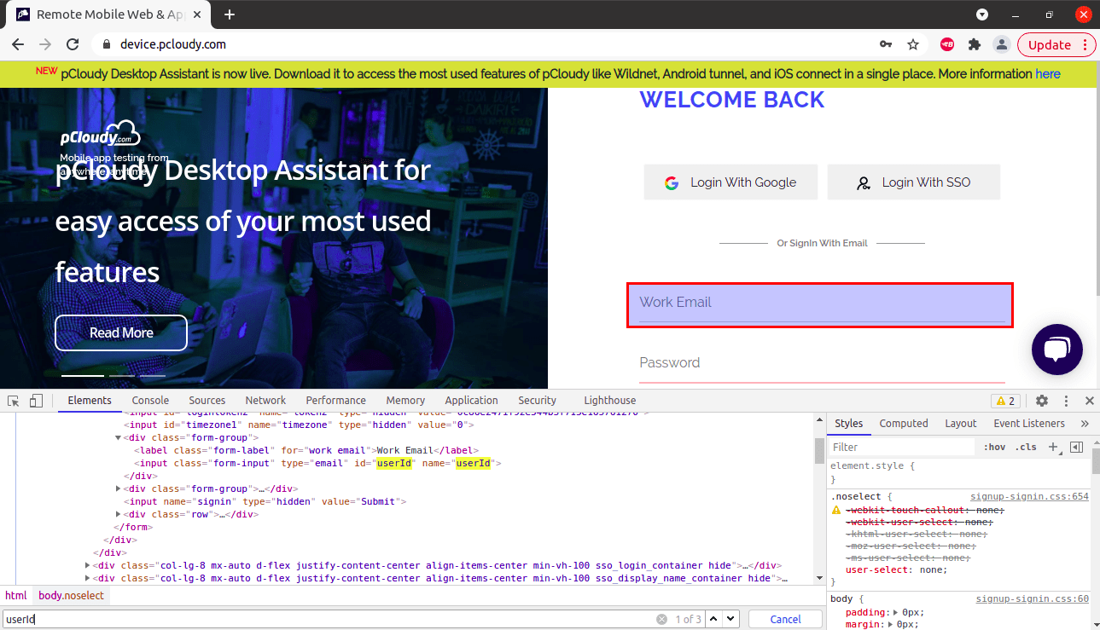This screenshot has width=1100, height=630.
Task: Clear the userId search in Elements panel
Action: pyautogui.click(x=661, y=620)
